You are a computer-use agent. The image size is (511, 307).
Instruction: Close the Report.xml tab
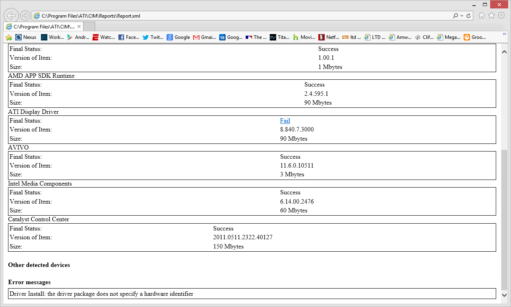79,27
